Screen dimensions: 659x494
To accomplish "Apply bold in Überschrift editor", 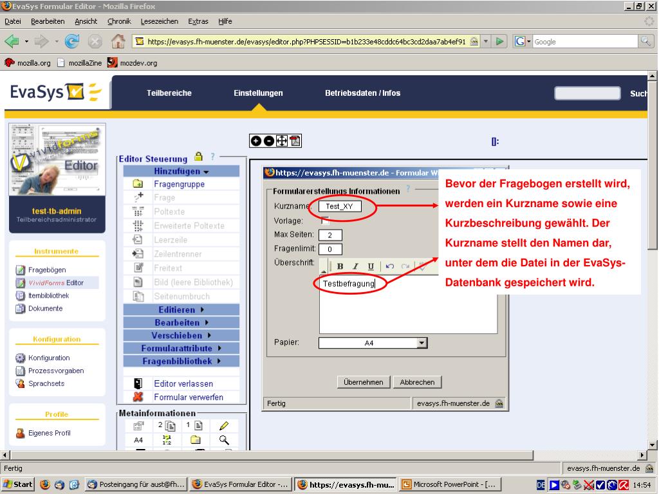I will (340, 266).
